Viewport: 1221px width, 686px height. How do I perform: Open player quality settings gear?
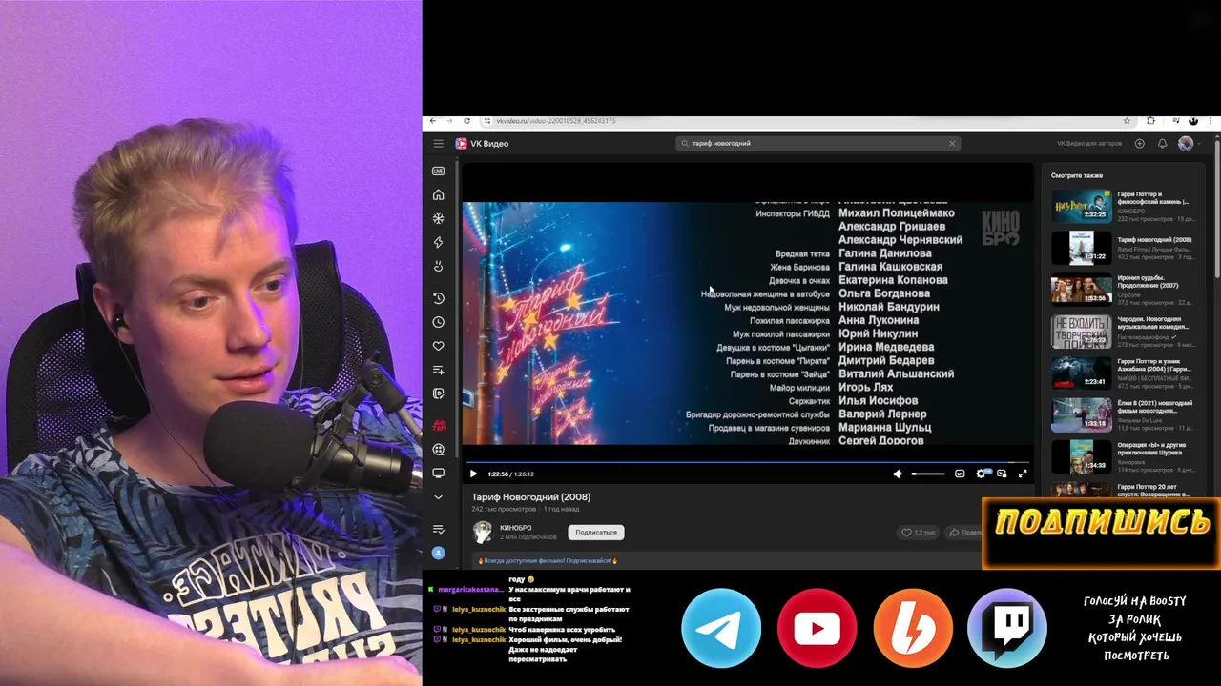982,474
